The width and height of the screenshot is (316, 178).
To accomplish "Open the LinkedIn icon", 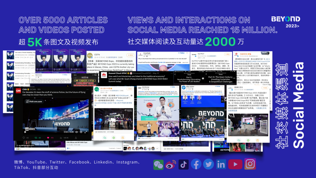I will click(x=221, y=165).
